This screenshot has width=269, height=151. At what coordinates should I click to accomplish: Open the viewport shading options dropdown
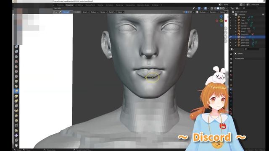(226, 8)
